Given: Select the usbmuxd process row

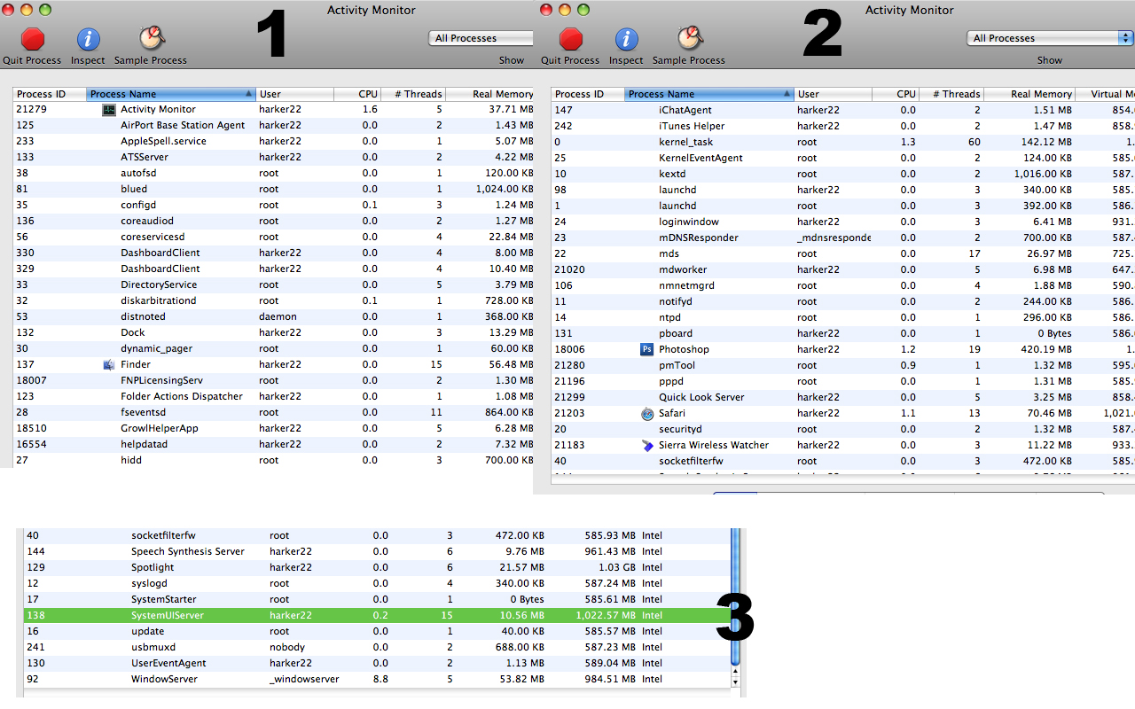Looking at the screenshot, I should point(376,647).
